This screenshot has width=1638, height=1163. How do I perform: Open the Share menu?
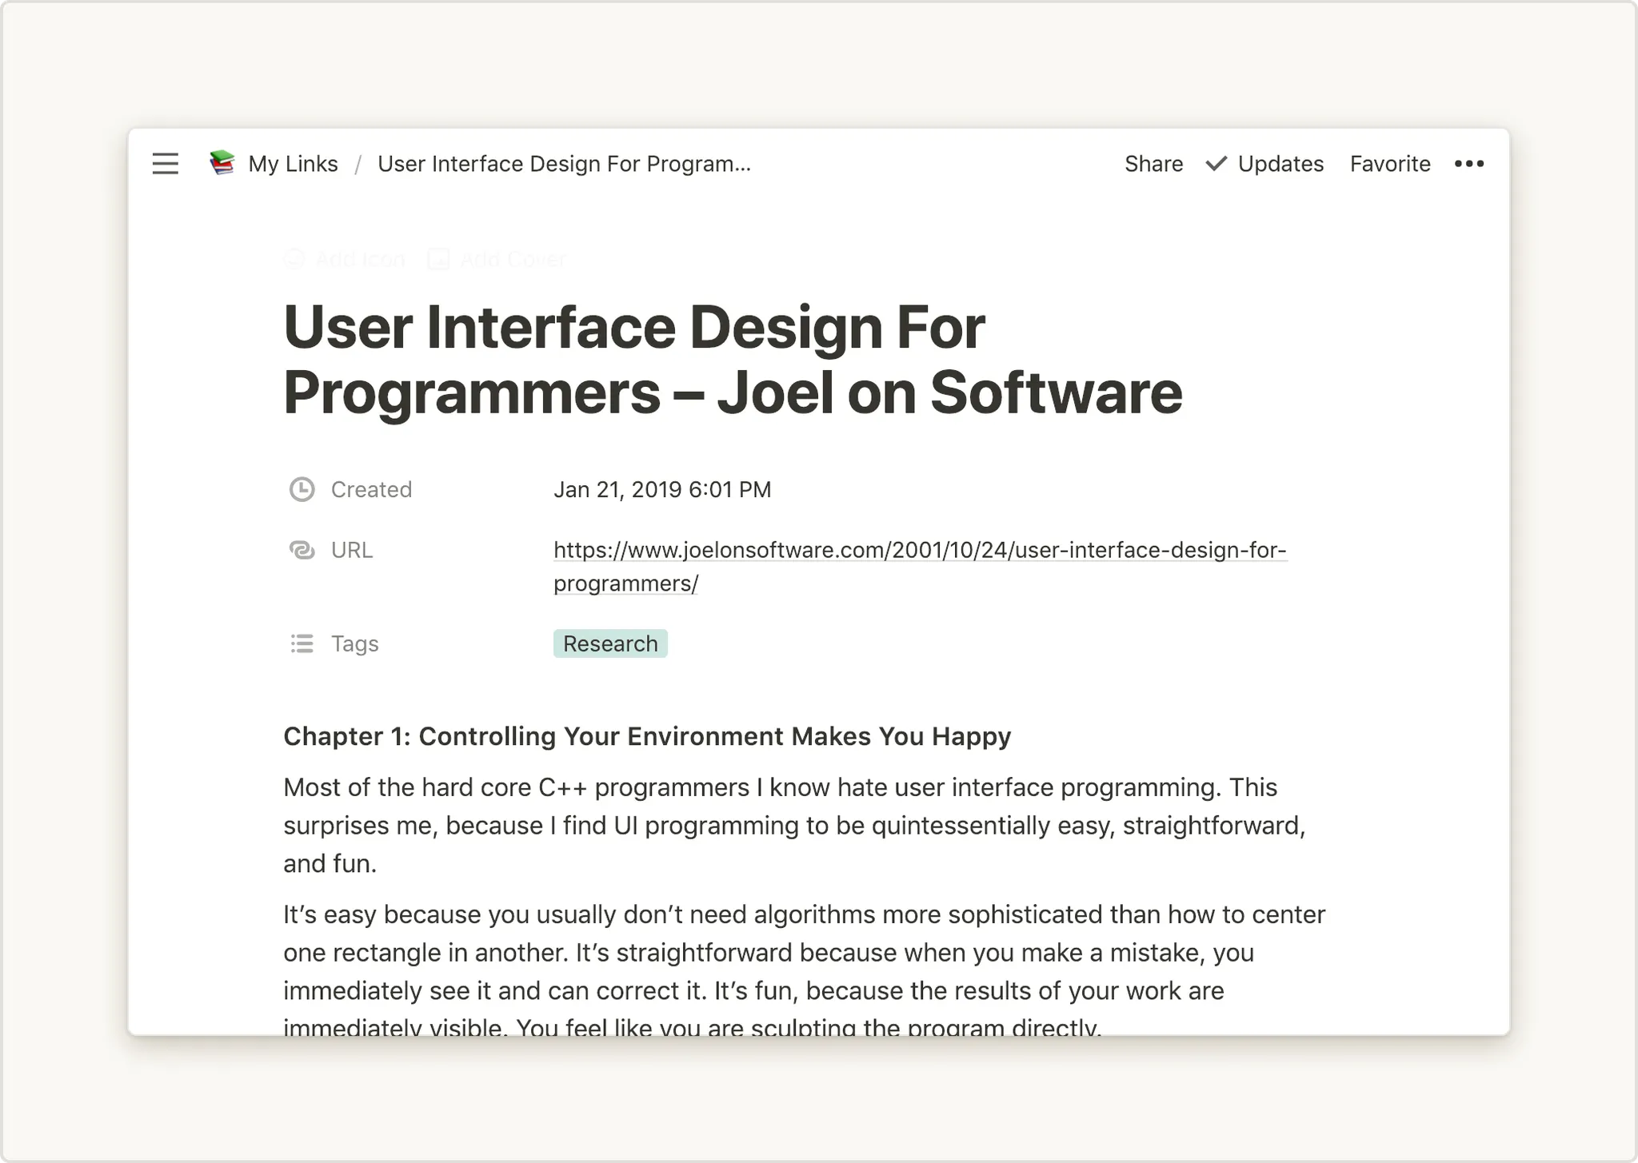(1153, 164)
